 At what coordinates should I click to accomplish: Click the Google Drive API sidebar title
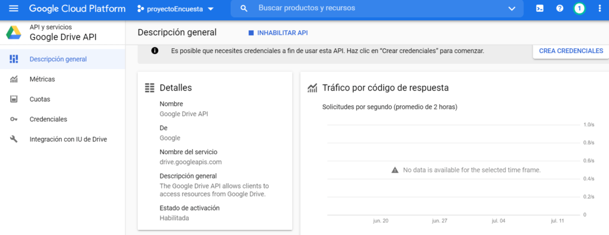click(63, 37)
